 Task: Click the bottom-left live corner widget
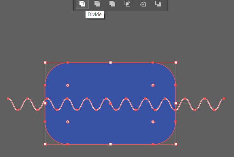coord(68,122)
